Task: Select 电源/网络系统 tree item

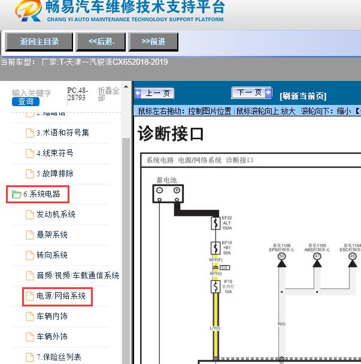Action: pos(61,296)
